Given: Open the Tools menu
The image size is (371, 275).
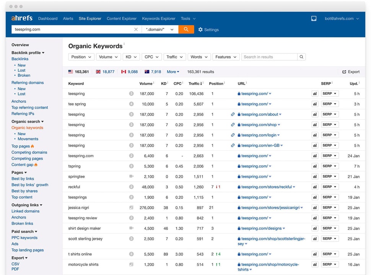Looking at the screenshot, I should pyautogui.click(x=187, y=18).
